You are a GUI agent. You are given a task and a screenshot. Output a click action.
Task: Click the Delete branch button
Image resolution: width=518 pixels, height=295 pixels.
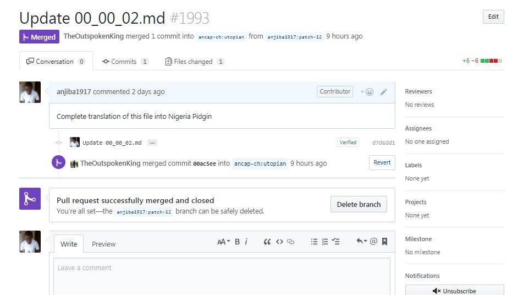[x=359, y=204]
